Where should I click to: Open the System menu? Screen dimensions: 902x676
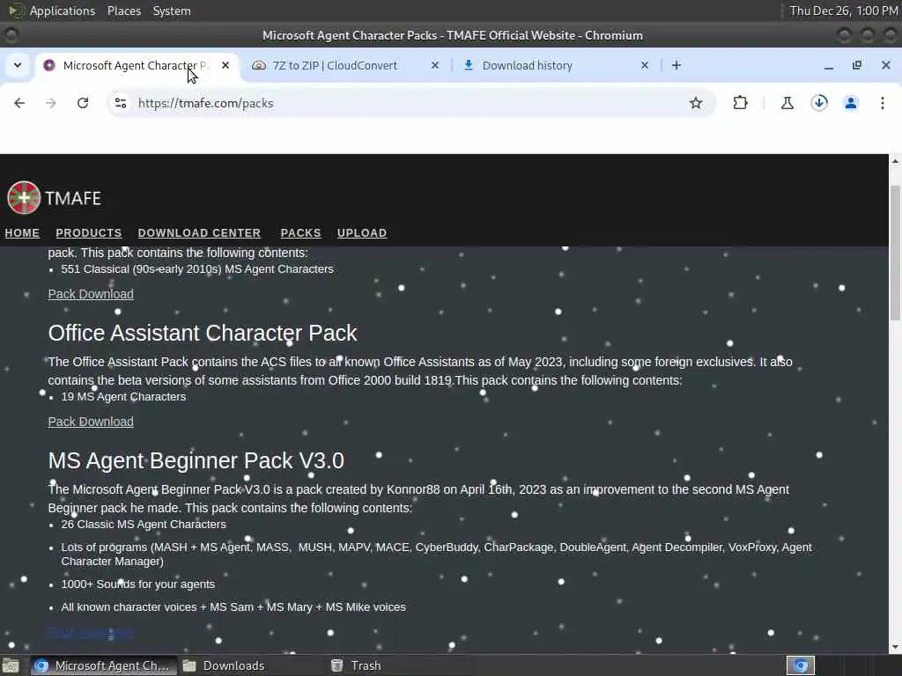pos(172,11)
